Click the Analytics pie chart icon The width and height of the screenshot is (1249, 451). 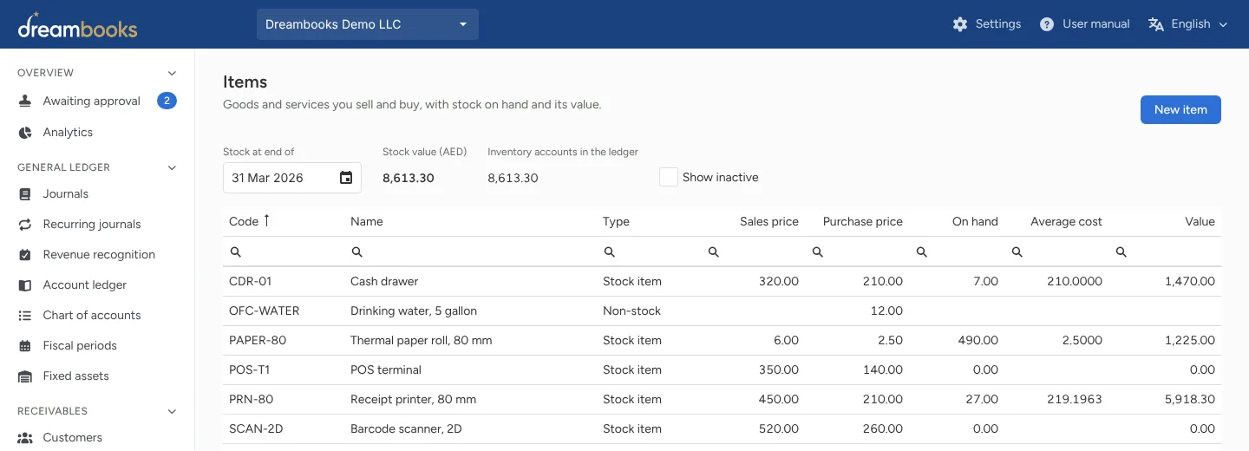(25, 133)
